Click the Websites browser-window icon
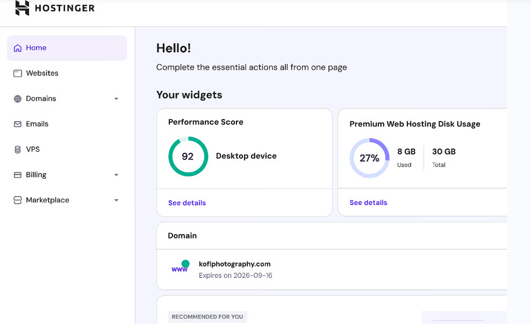 18,73
